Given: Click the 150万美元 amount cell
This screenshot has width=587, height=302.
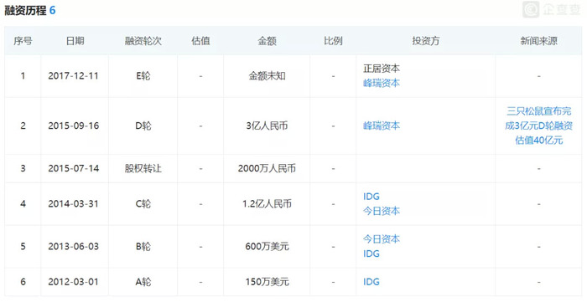Looking at the screenshot, I should pos(267,282).
